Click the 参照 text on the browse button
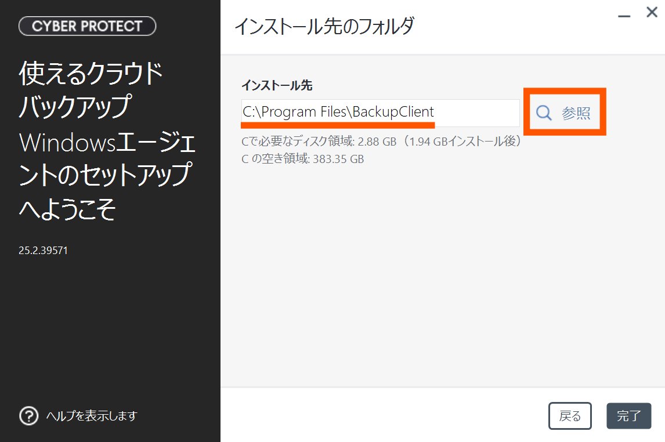The width and height of the screenshot is (665, 442). click(576, 113)
